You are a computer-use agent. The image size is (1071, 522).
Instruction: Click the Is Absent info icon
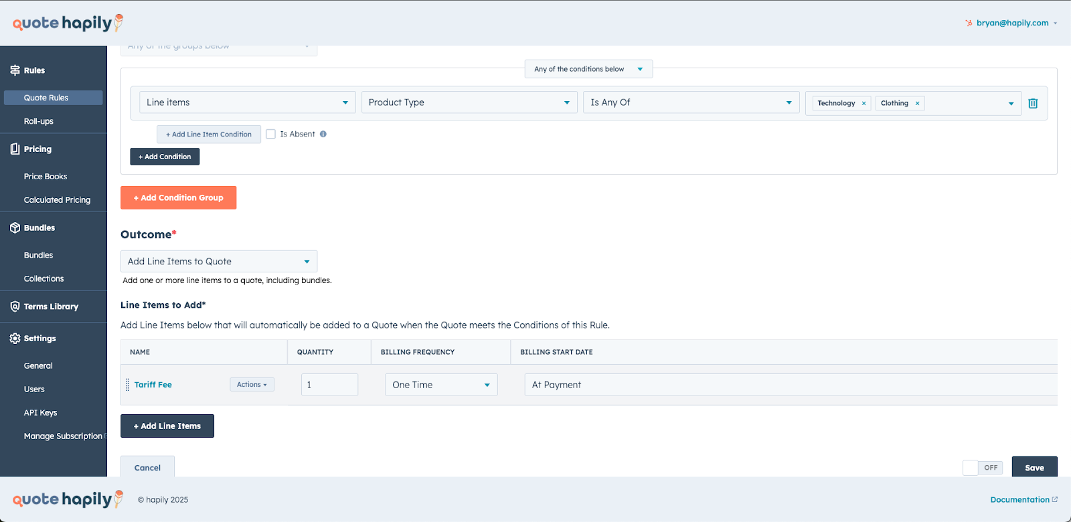(323, 134)
